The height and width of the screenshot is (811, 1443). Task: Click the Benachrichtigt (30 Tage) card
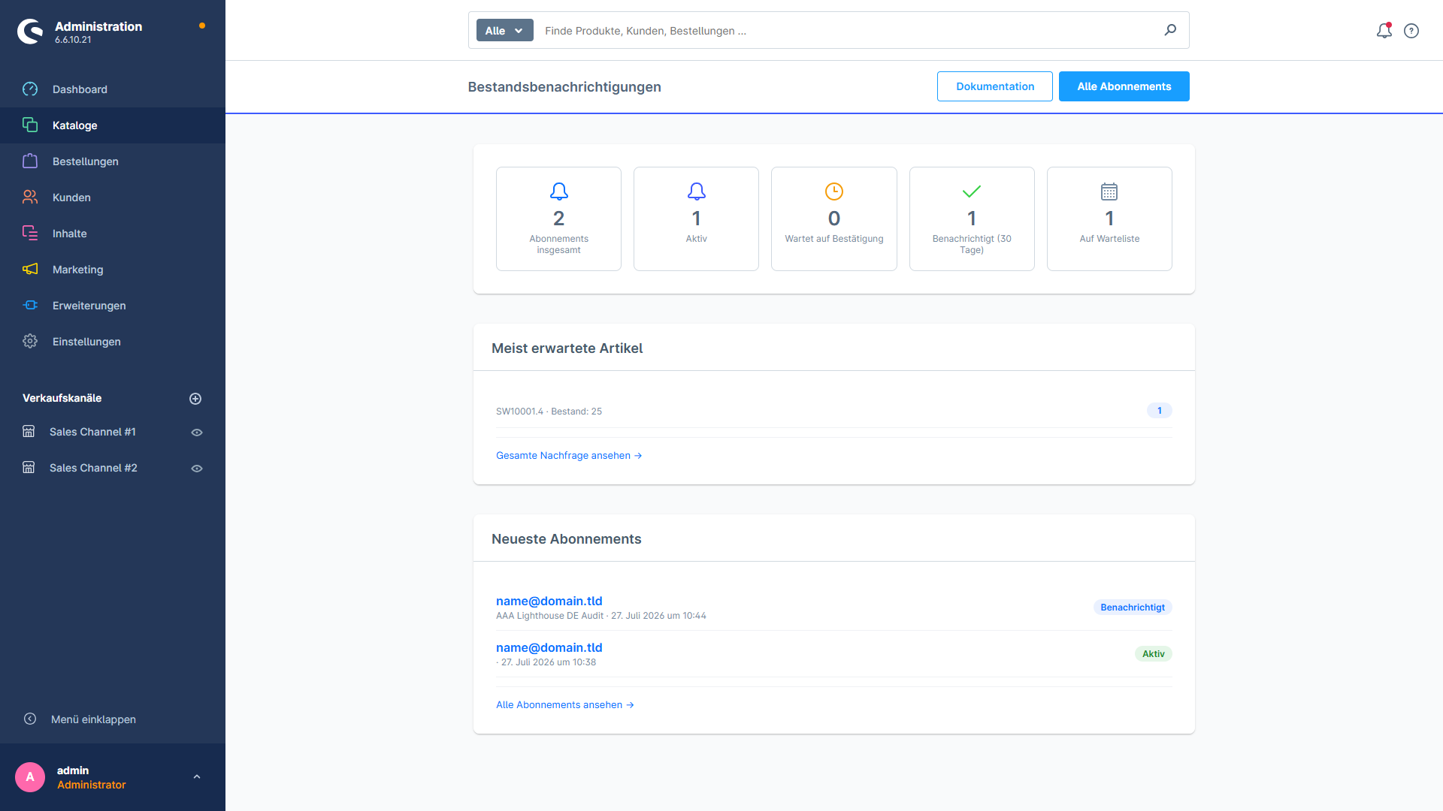tap(972, 219)
